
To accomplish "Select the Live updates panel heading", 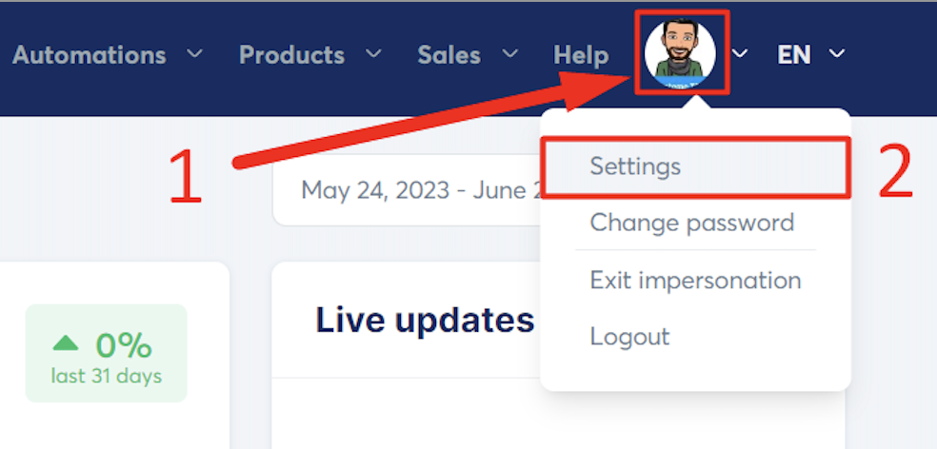I will pyautogui.click(x=425, y=321).
